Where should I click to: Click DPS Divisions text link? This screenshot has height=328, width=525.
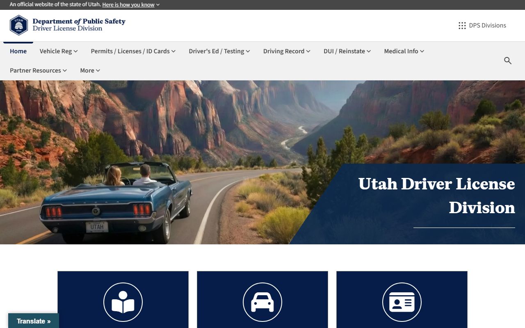[488, 25]
